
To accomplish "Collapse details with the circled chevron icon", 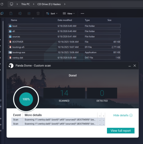I will [131, 115].
